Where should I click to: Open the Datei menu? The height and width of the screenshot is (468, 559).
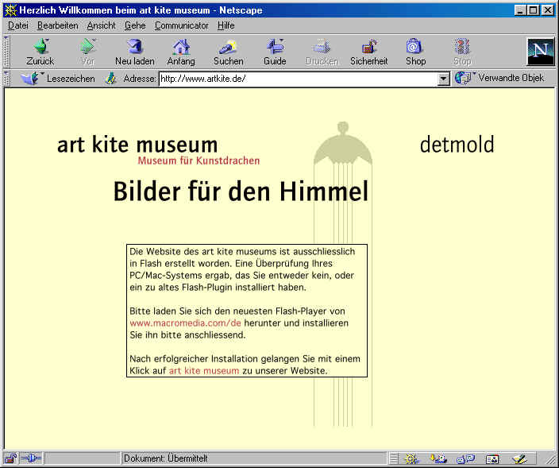[x=17, y=25]
